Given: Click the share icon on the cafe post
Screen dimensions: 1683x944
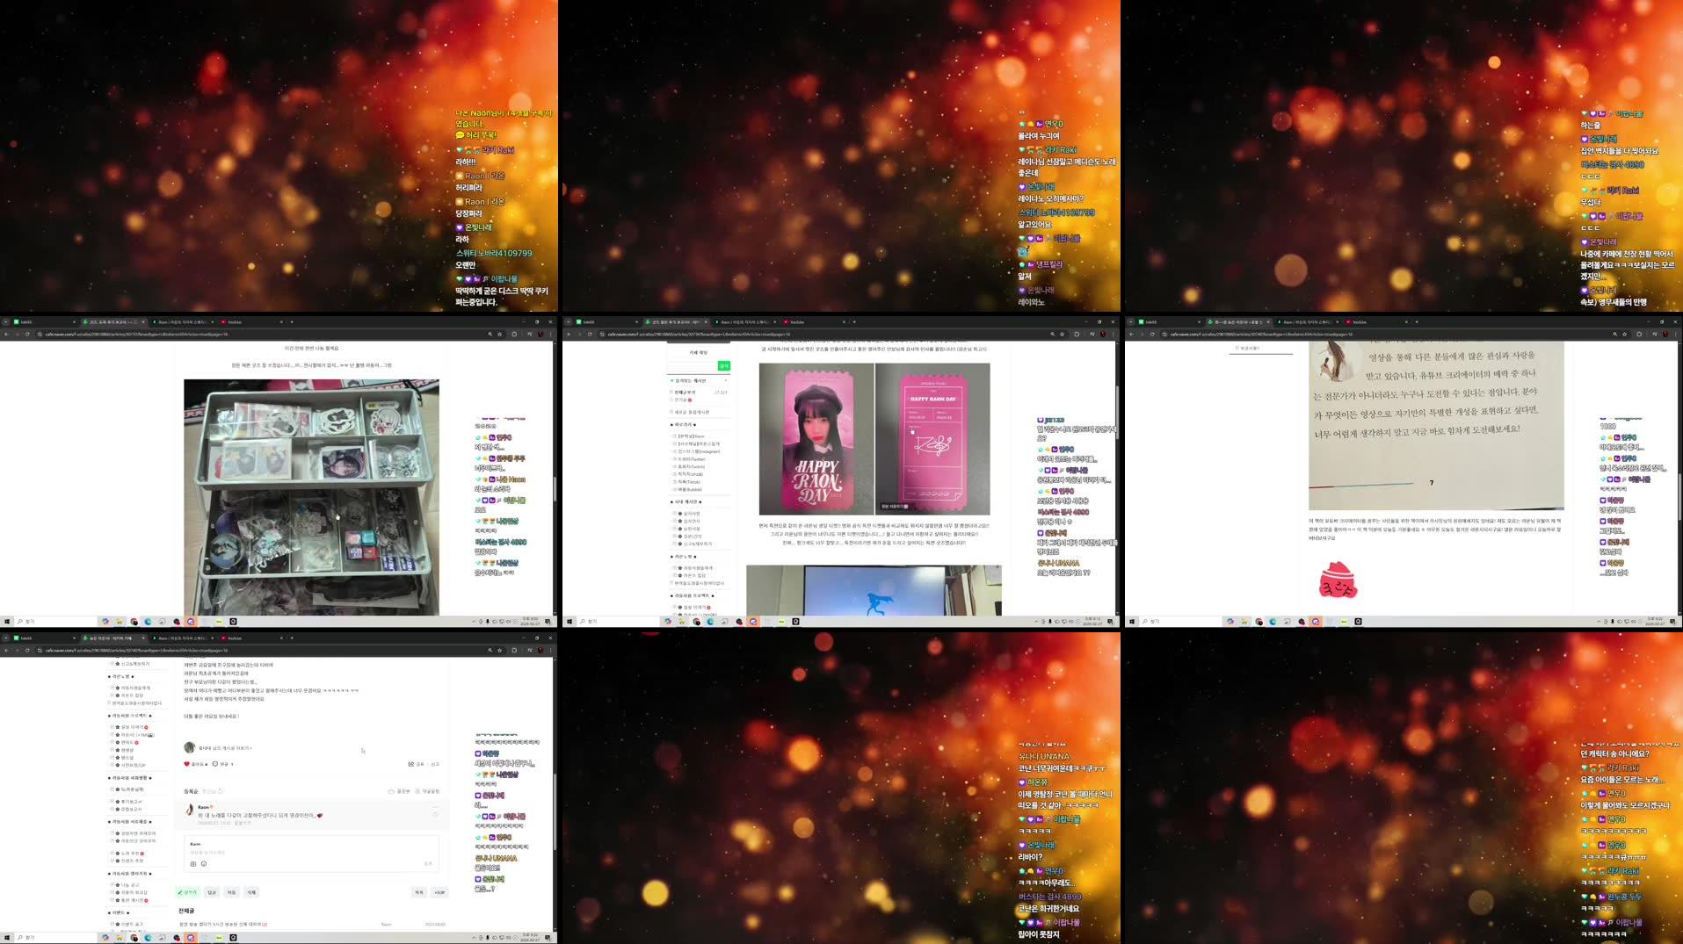Looking at the screenshot, I should pos(410,764).
